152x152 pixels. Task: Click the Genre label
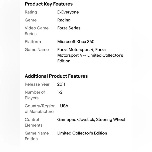tap(31, 20)
